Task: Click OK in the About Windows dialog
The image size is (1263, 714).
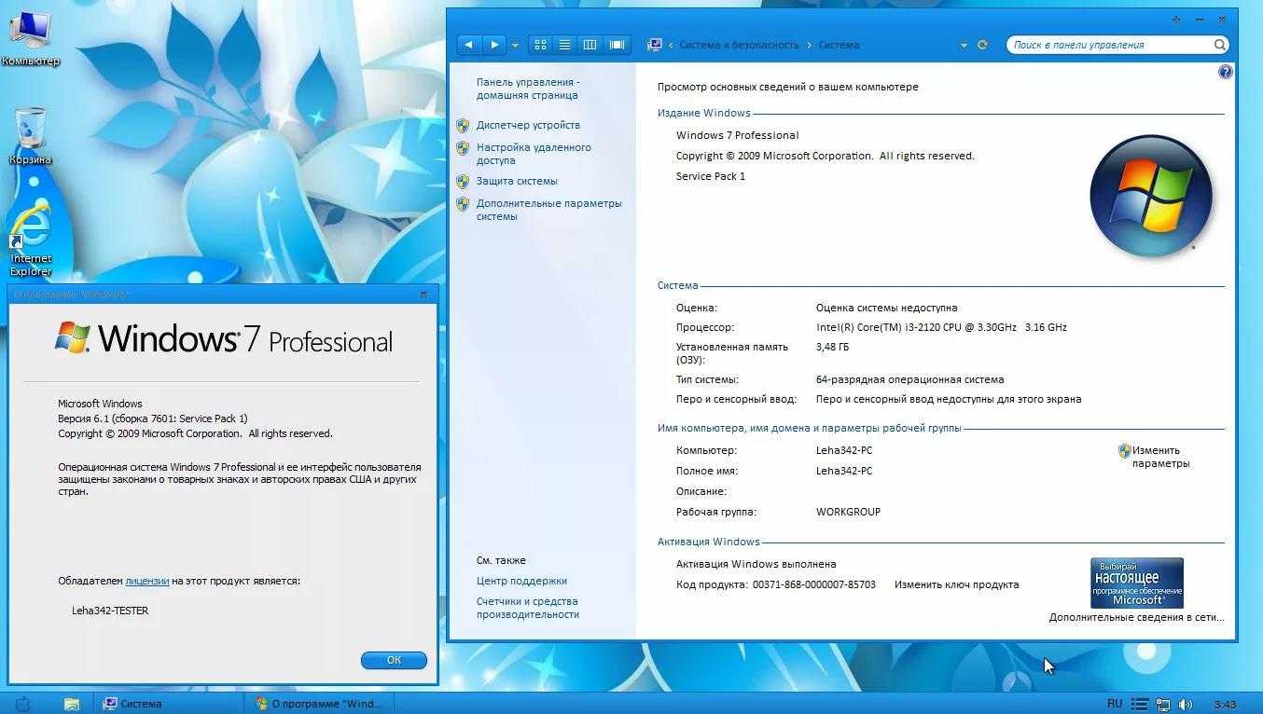Action: pyautogui.click(x=394, y=660)
